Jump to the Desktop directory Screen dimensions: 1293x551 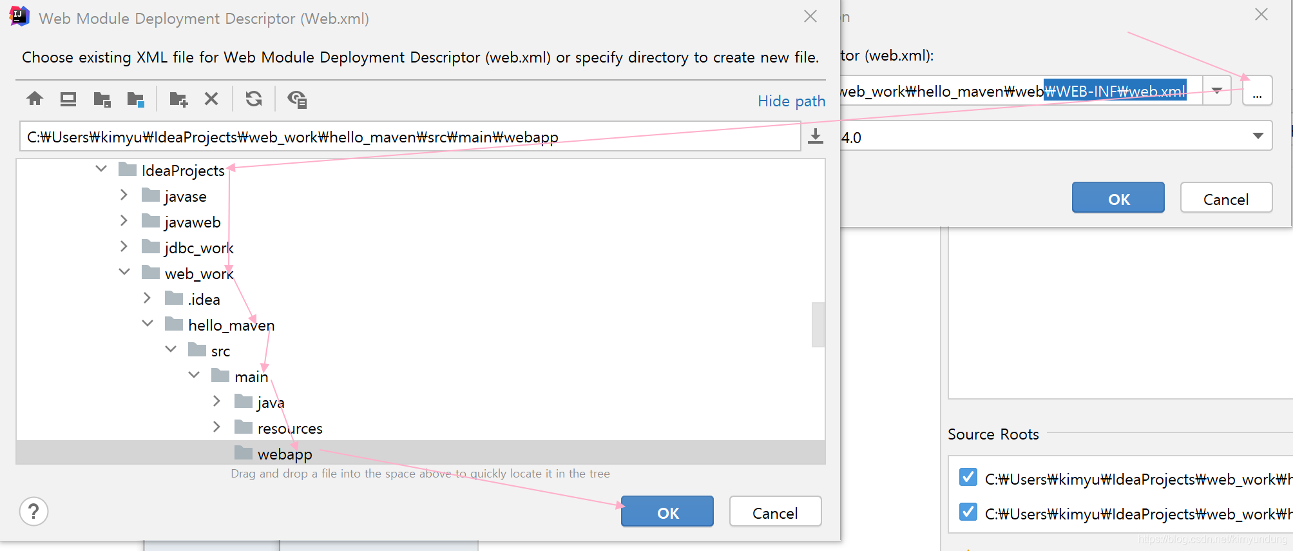[x=68, y=99]
